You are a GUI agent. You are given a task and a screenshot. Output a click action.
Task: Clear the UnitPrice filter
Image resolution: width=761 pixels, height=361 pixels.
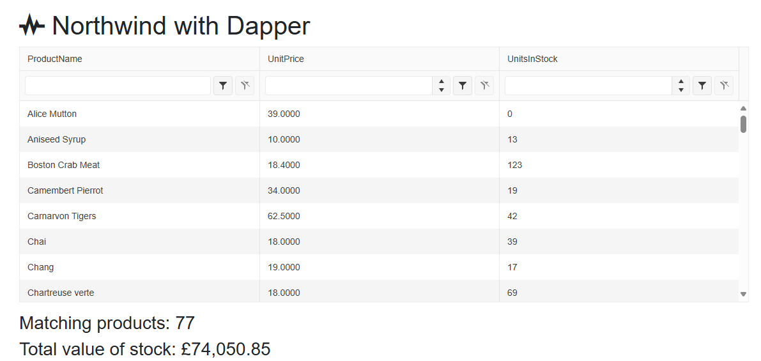pyautogui.click(x=484, y=86)
